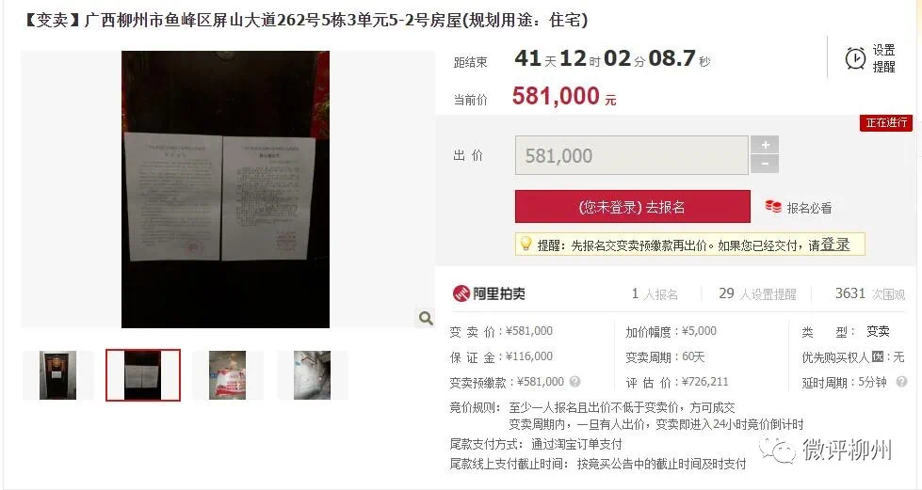Open the 报名必看 link
The width and height of the screenshot is (922, 490).
pyautogui.click(x=809, y=208)
